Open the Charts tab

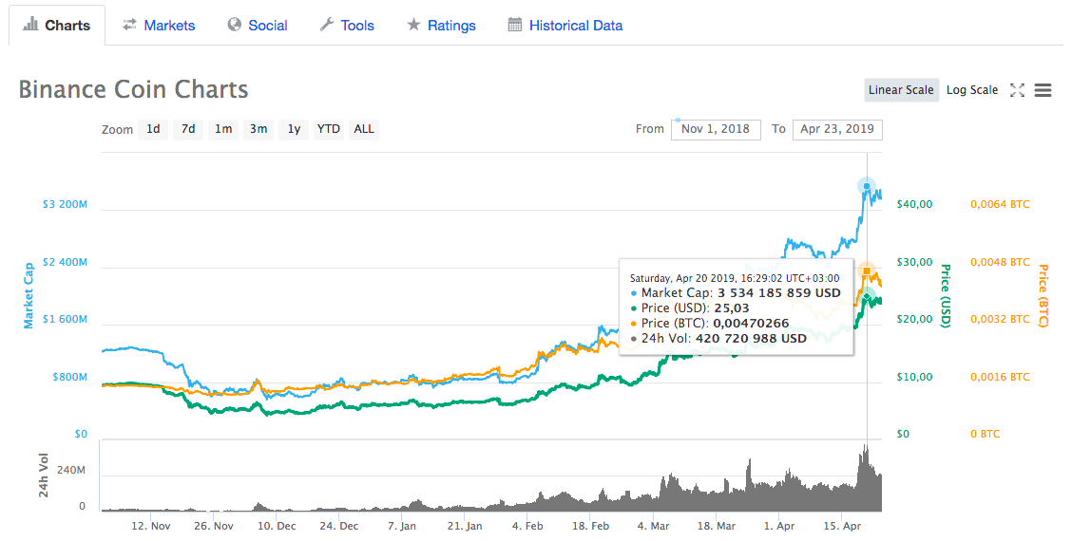pyautogui.click(x=57, y=26)
